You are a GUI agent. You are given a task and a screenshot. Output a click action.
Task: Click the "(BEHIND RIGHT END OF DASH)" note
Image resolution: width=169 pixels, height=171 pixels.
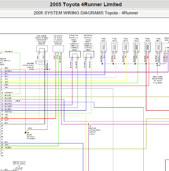click(x=19, y=163)
